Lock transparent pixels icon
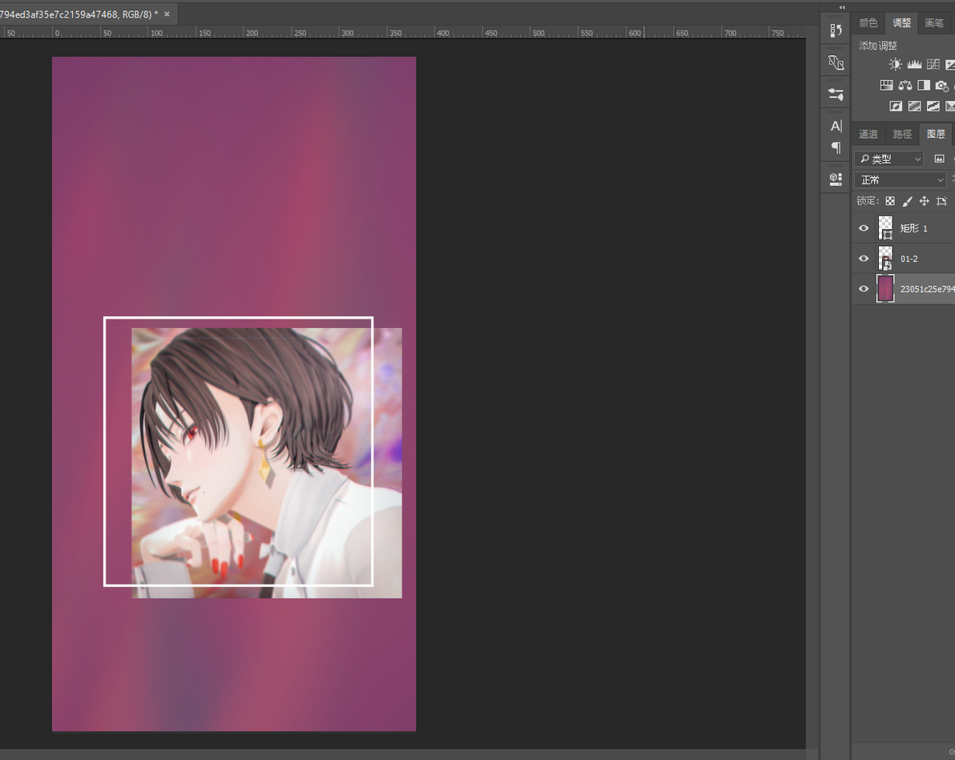Viewport: 955px width, 760px height. (x=890, y=201)
